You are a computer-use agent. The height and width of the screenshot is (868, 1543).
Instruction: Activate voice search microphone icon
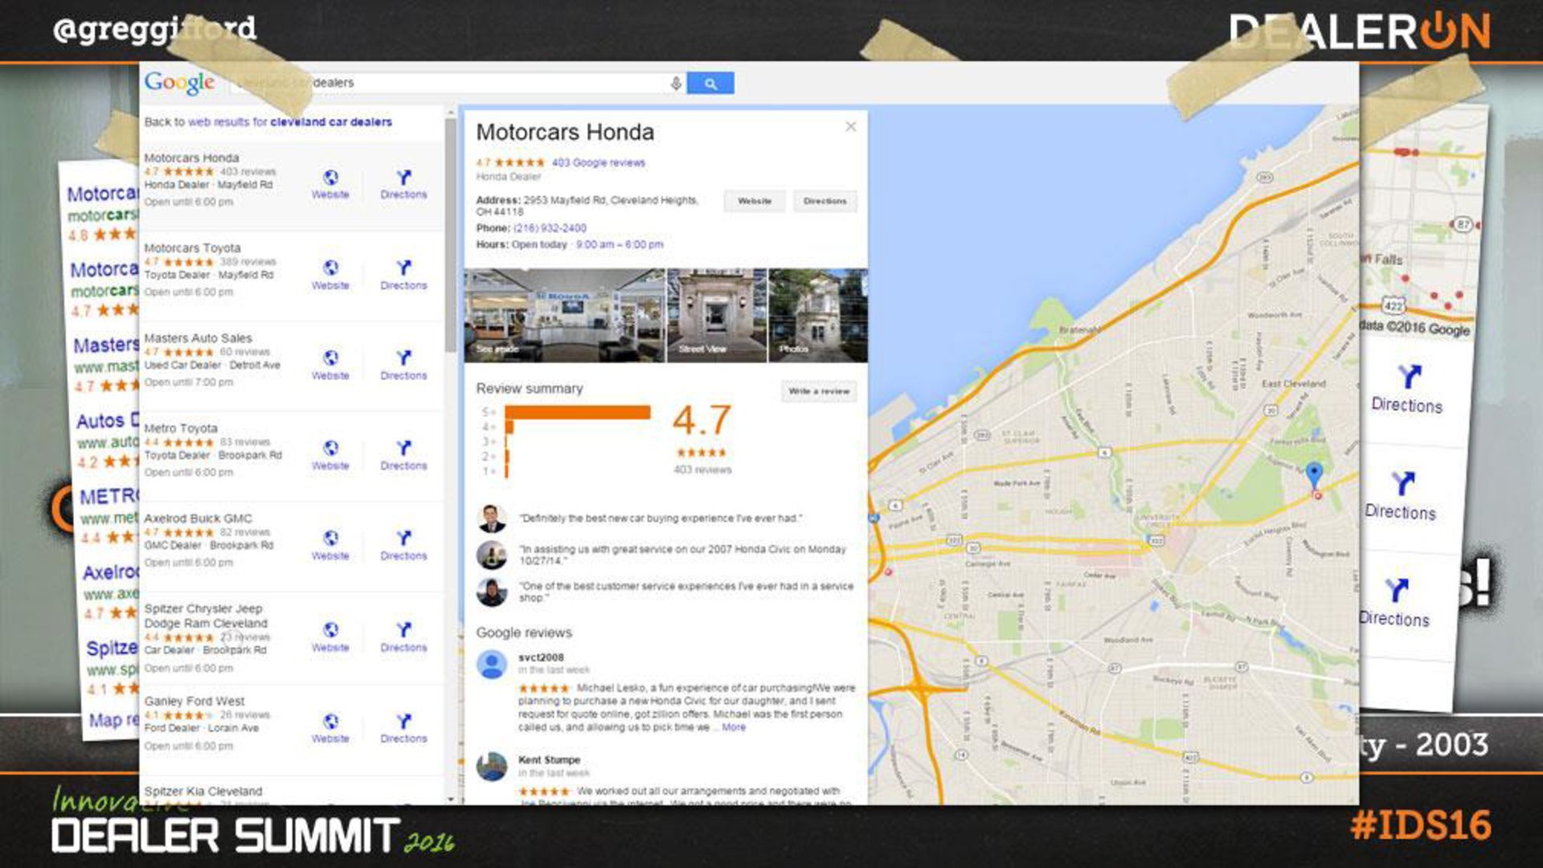[676, 83]
